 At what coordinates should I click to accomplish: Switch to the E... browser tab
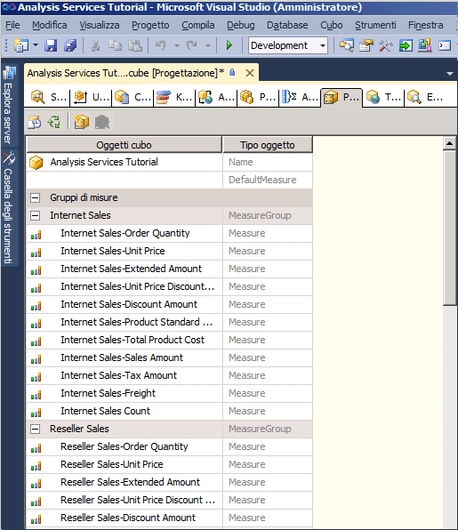[x=425, y=98]
